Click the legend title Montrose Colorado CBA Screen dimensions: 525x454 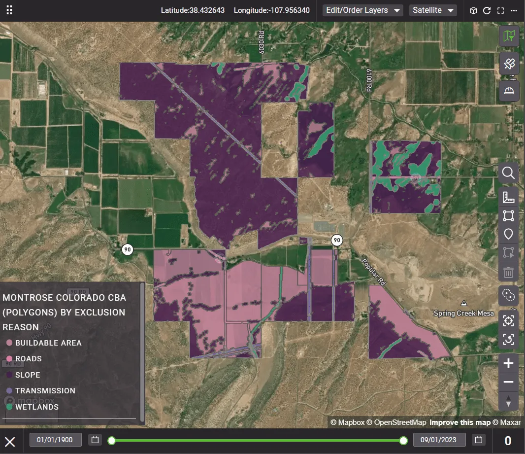(65, 312)
